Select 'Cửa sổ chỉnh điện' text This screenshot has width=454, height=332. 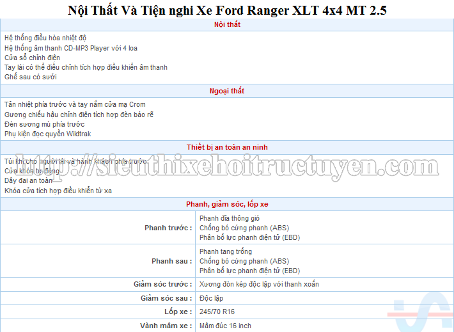32,58
